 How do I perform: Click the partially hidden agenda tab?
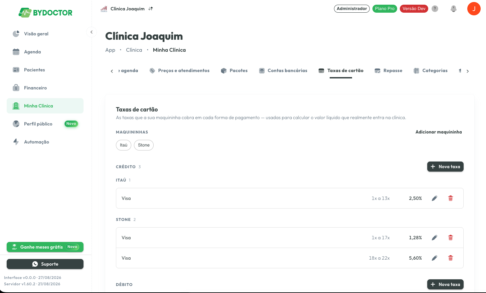point(128,71)
